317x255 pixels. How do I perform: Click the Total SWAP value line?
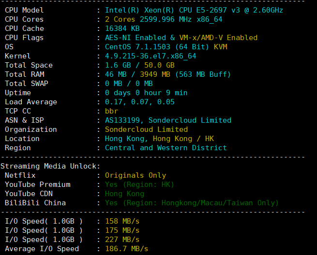(129, 84)
